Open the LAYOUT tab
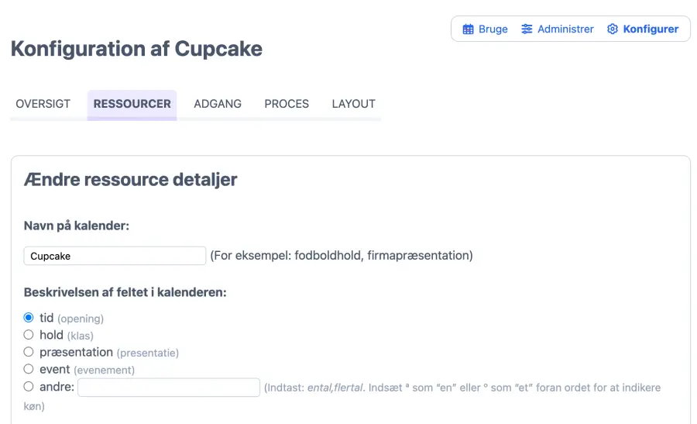 pos(353,104)
